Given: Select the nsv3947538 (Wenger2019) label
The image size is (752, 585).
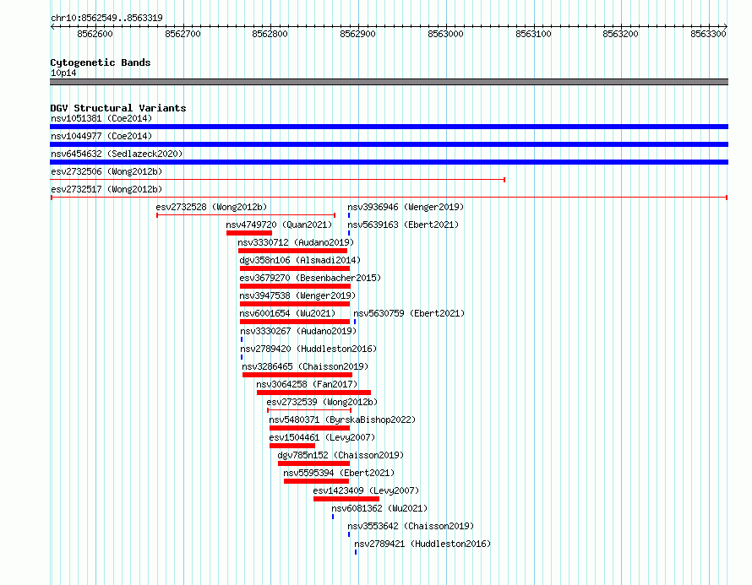Looking at the screenshot, I should point(297,295).
